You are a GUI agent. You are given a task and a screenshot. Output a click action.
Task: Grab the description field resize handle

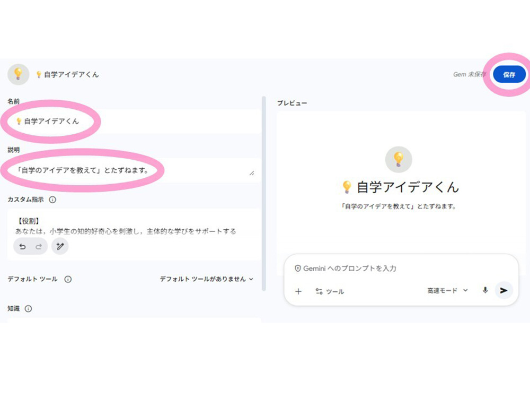251,174
